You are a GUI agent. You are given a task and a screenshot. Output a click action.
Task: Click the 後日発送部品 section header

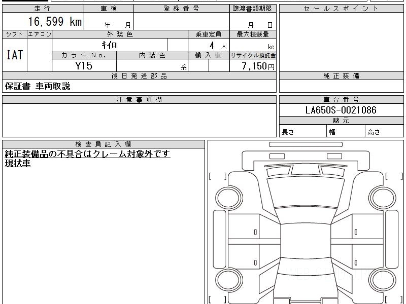coord(139,76)
